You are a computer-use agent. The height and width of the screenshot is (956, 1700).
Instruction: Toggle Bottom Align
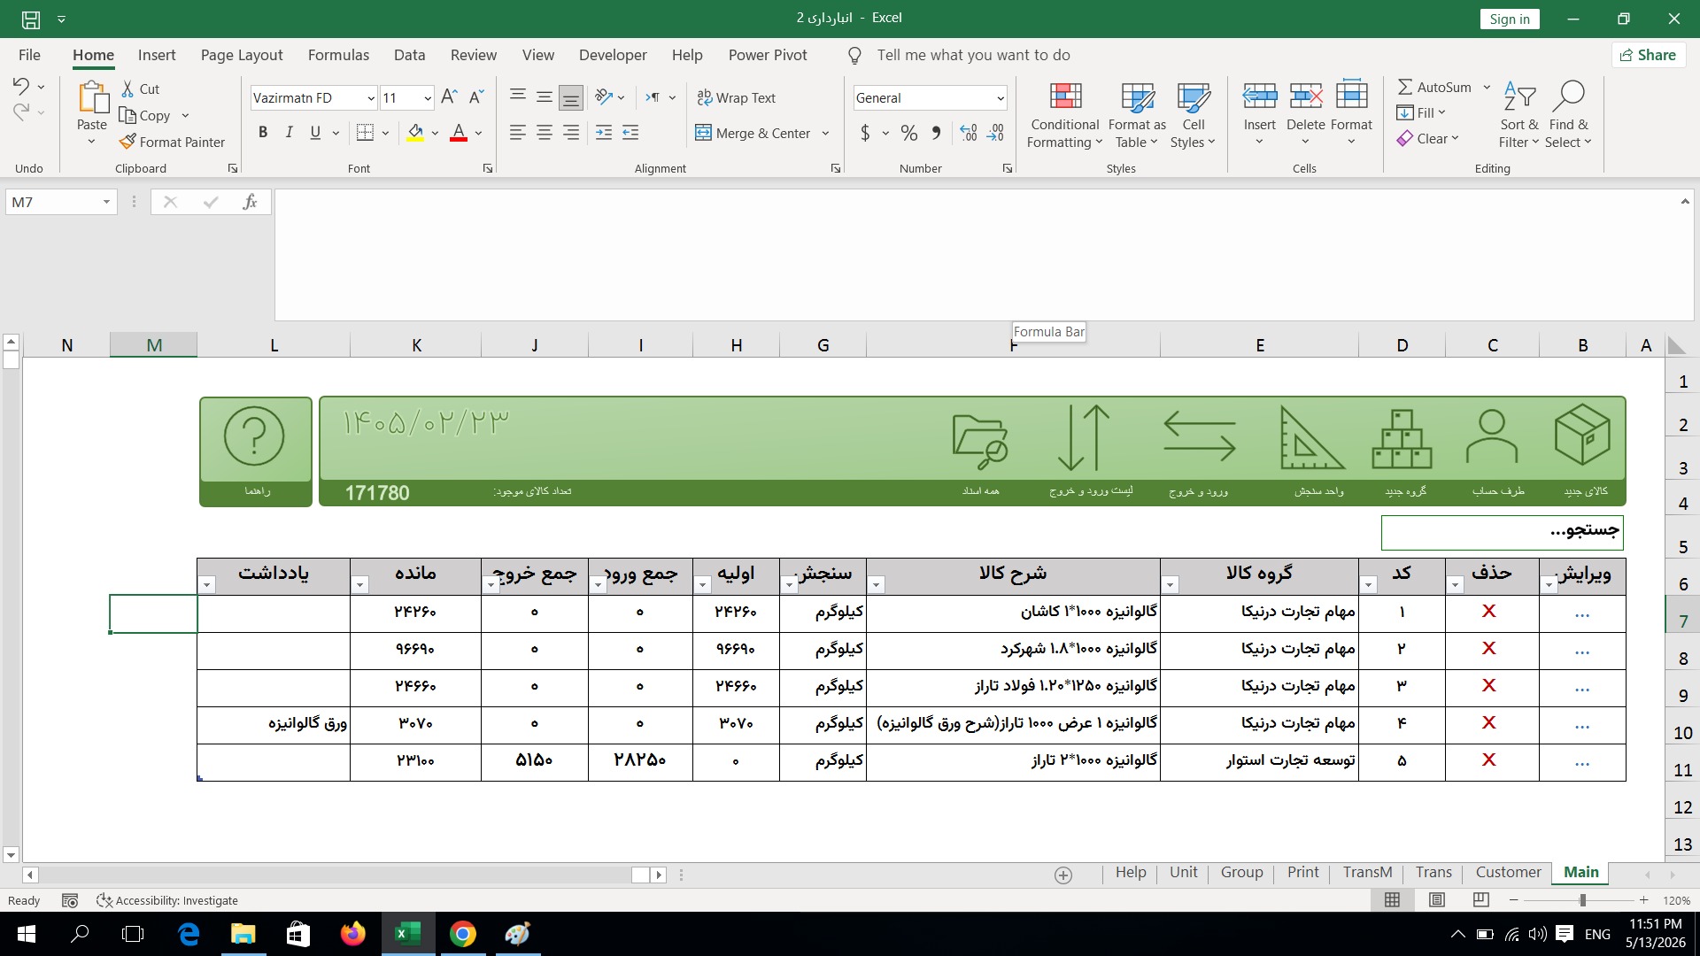571,97
